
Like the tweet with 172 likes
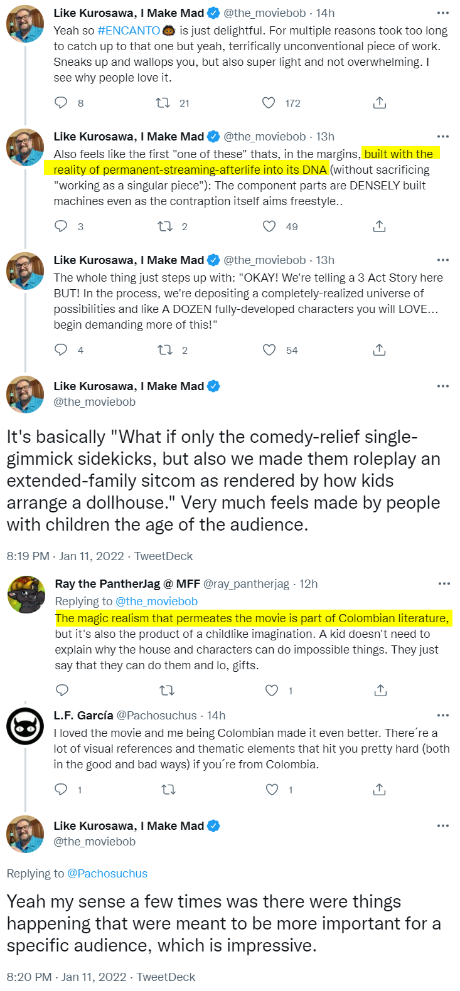pos(269,103)
